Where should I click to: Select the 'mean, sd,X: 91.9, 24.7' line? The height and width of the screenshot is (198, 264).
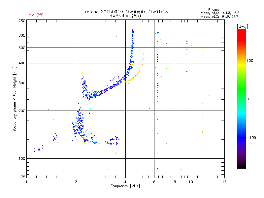tap(219, 16)
